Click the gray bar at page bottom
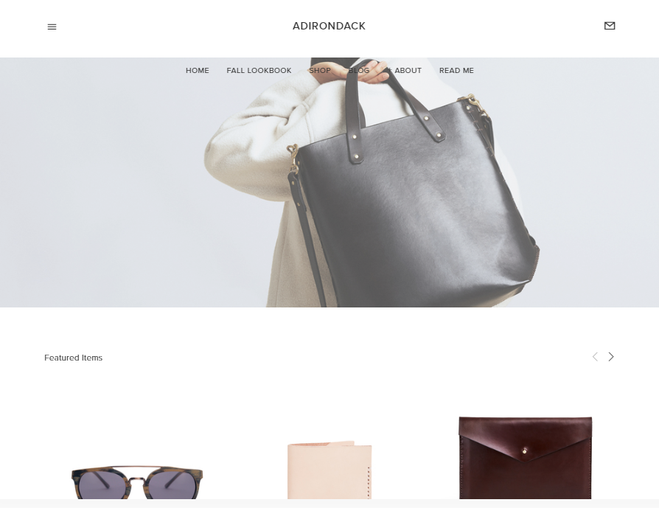 [x=329, y=504]
